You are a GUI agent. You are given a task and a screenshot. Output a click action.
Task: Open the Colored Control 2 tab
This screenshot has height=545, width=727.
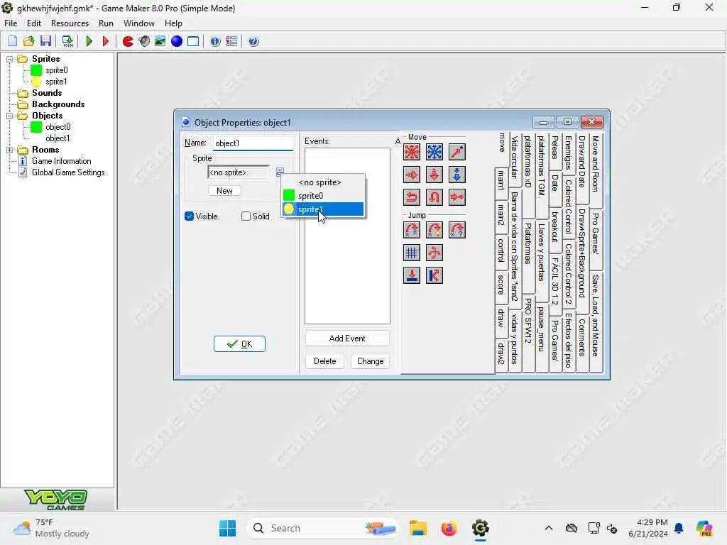[569, 274]
